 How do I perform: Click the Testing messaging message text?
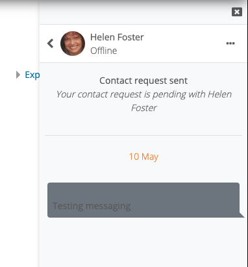point(92,206)
